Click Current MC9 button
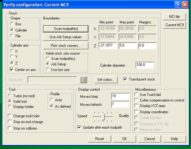The height and width of the screenshot is (149, 191). point(174,25)
